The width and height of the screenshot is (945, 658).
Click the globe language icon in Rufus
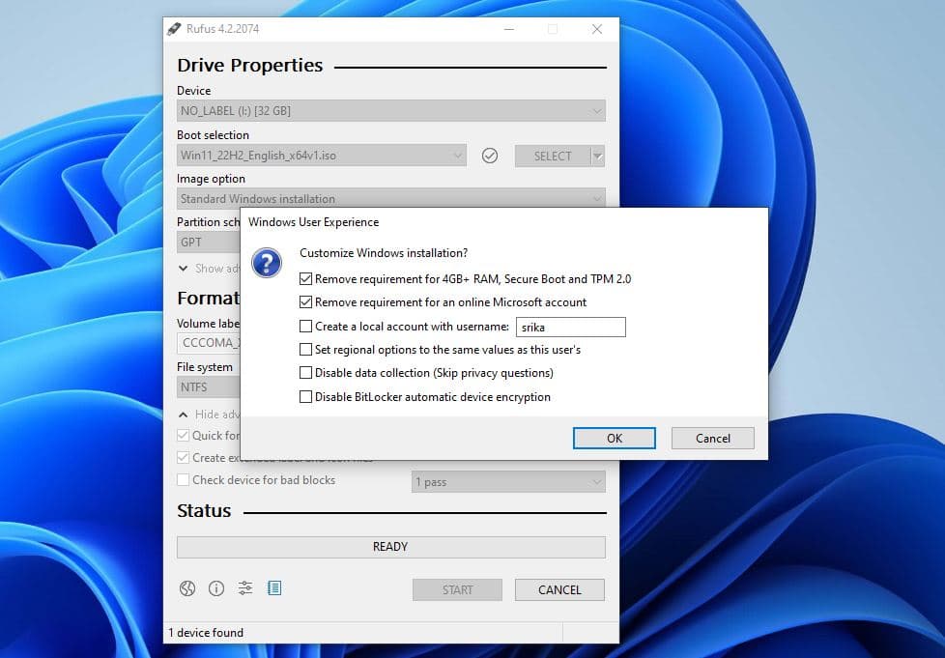187,588
